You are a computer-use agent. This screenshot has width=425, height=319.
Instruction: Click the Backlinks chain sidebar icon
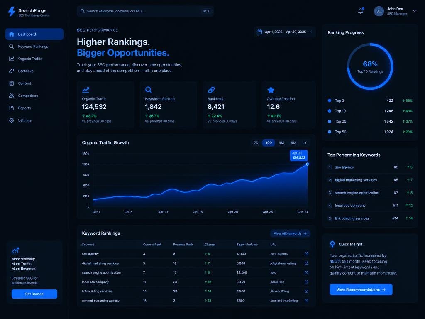11,71
